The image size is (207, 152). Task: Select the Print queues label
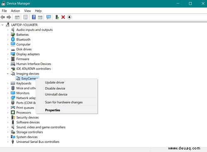(x=25, y=108)
